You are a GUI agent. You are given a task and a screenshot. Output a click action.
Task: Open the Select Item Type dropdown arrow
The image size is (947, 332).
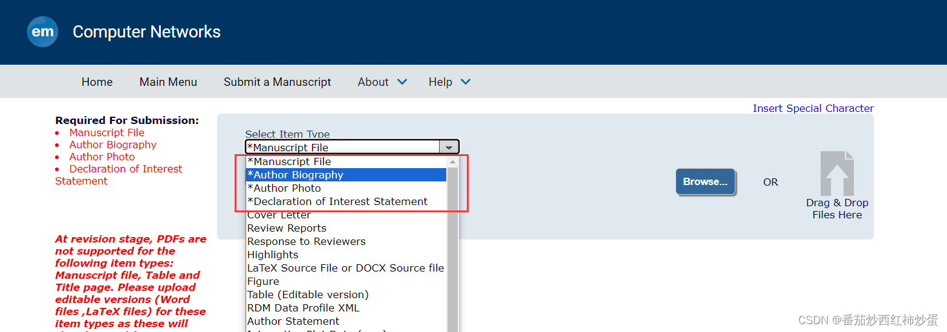pyautogui.click(x=449, y=147)
